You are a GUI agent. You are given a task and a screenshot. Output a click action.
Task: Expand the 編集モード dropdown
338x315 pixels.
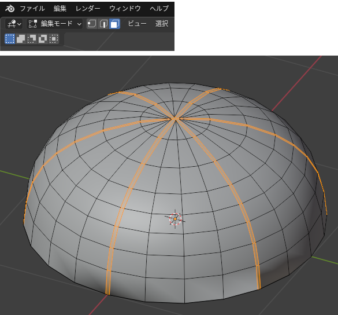tap(55, 24)
